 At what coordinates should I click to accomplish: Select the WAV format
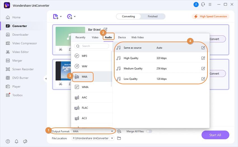(x=91, y=66)
